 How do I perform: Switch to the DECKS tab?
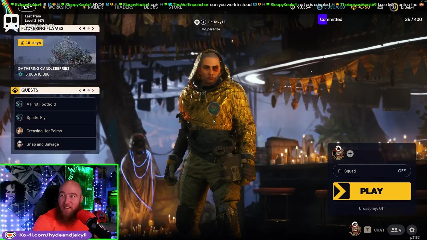(x=151, y=7)
